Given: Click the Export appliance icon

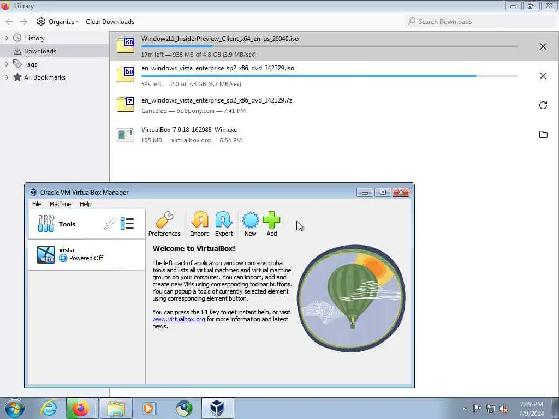Looking at the screenshot, I should (224, 220).
